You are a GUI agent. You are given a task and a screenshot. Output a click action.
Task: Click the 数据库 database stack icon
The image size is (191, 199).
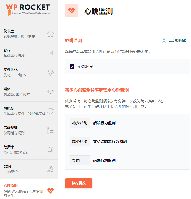[50, 150]
